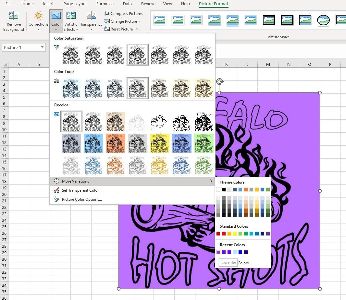The height and width of the screenshot is (300, 346).
Task: Select column A header
Action: tap(19, 64)
